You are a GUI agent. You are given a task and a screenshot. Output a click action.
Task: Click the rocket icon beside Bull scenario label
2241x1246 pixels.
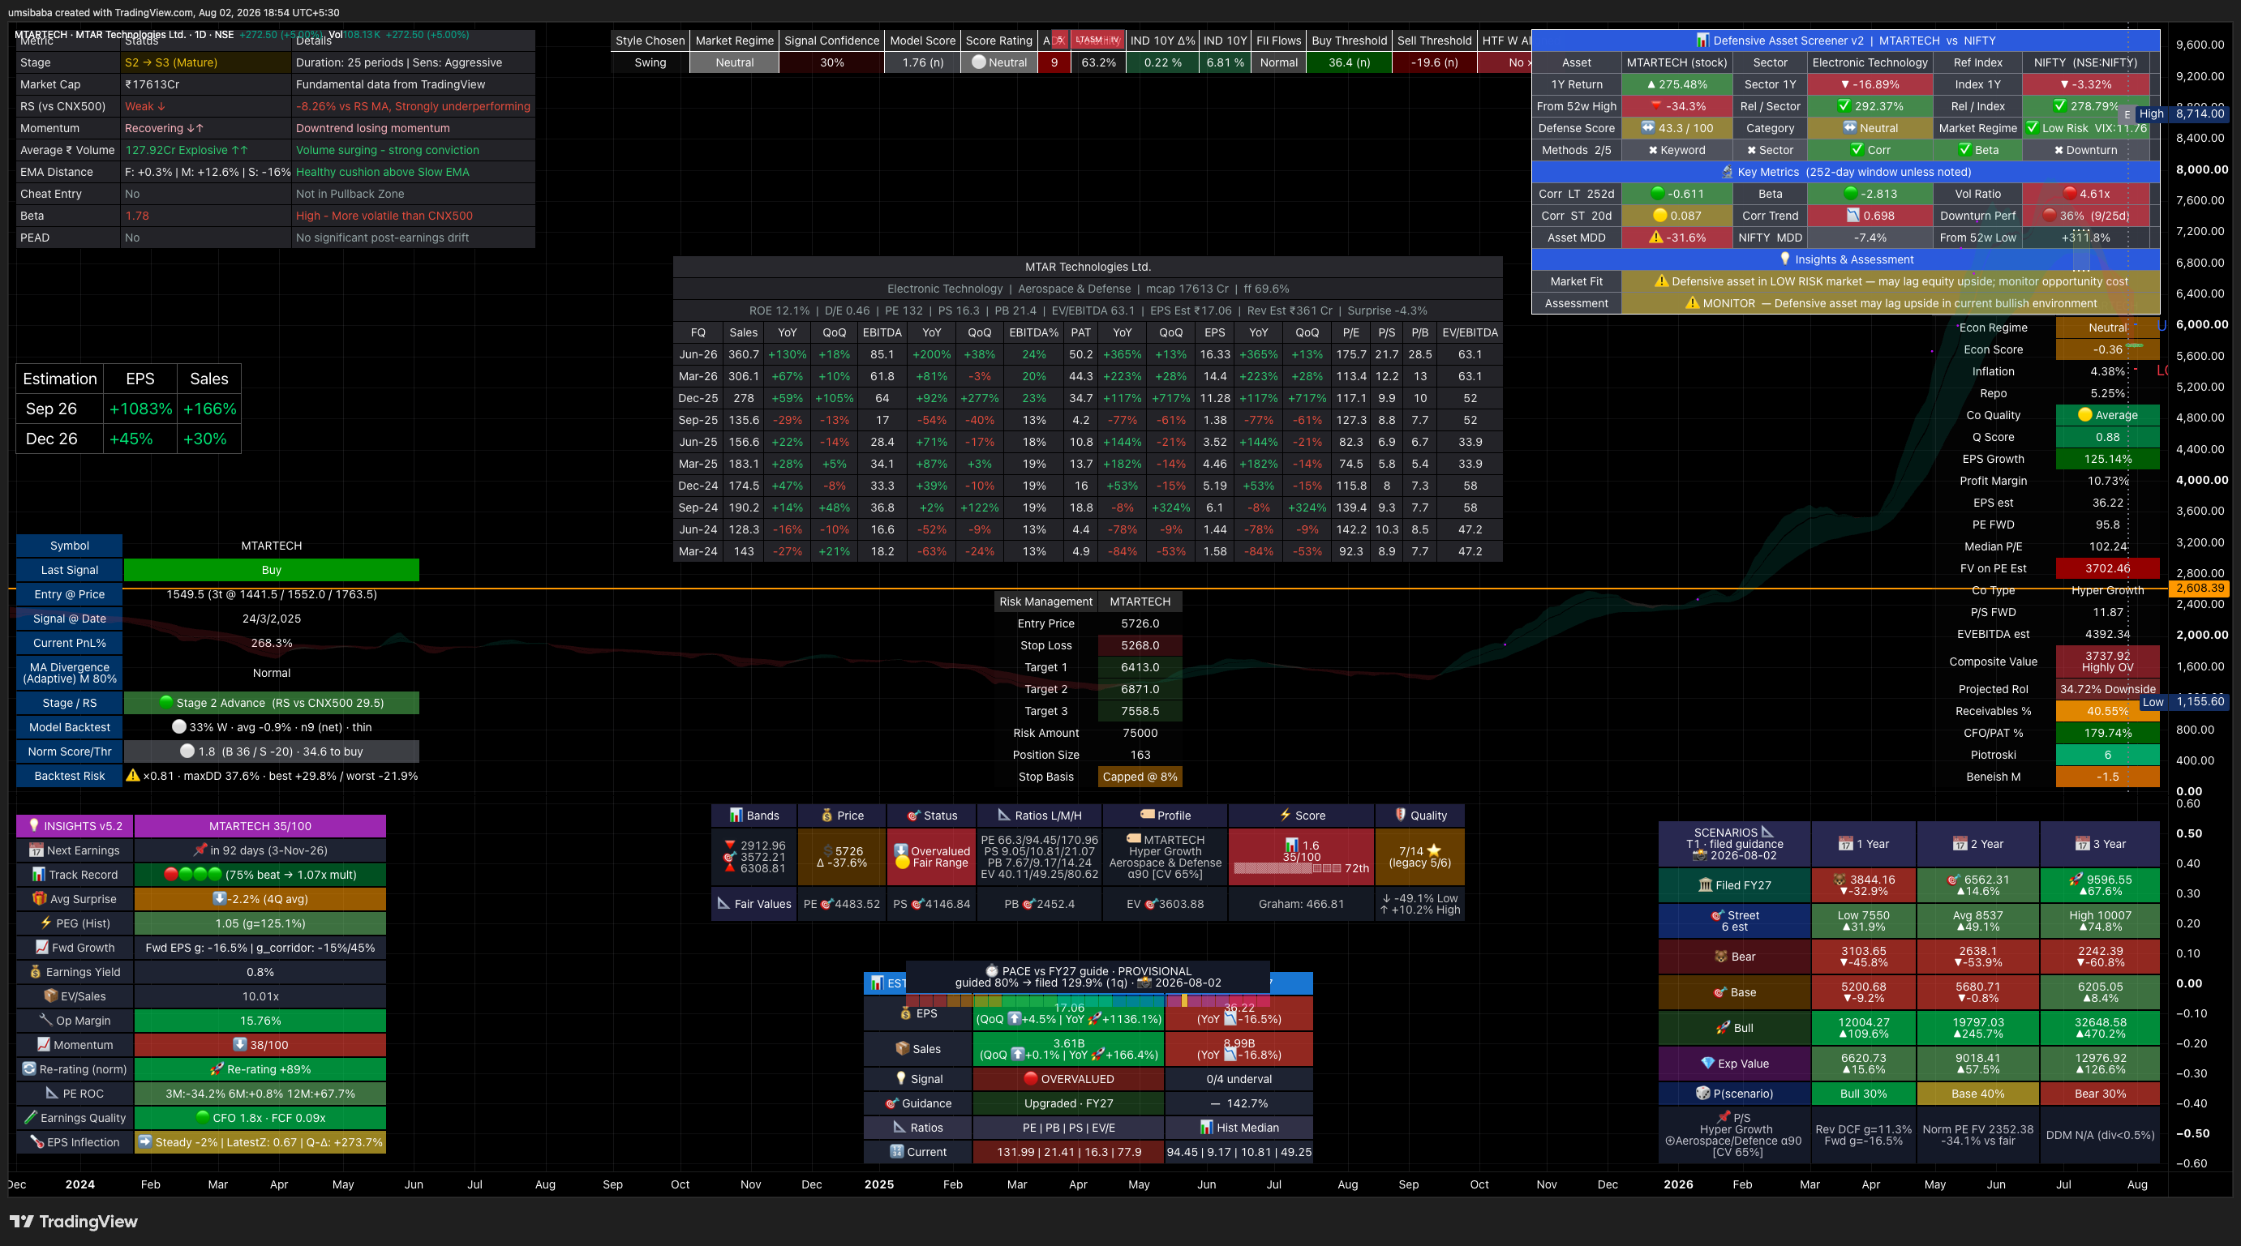[1723, 1028]
